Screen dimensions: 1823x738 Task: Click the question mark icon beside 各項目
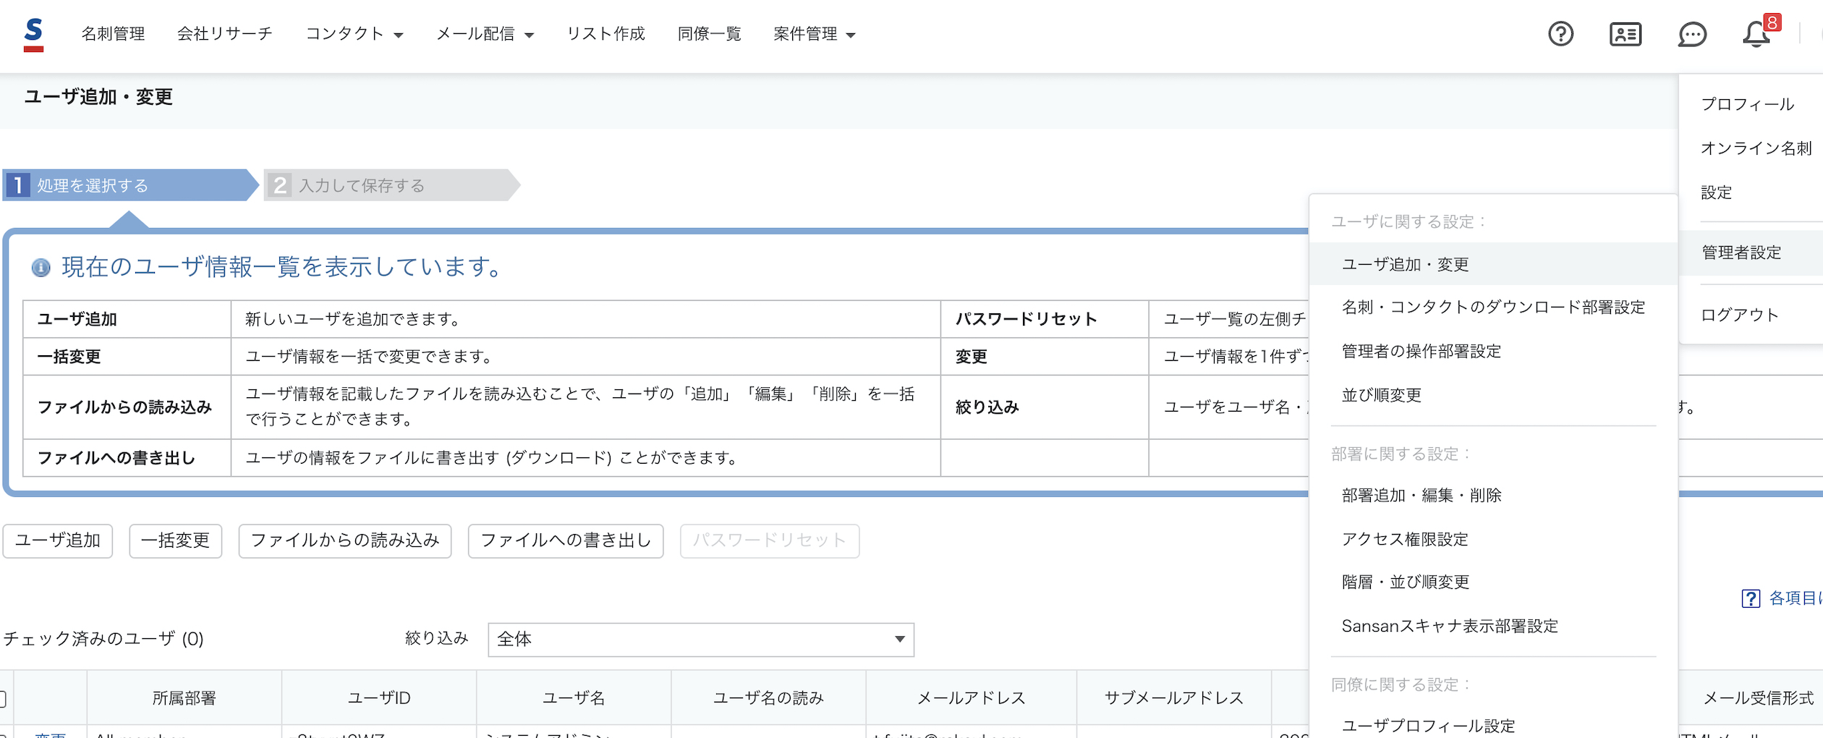click(1751, 598)
